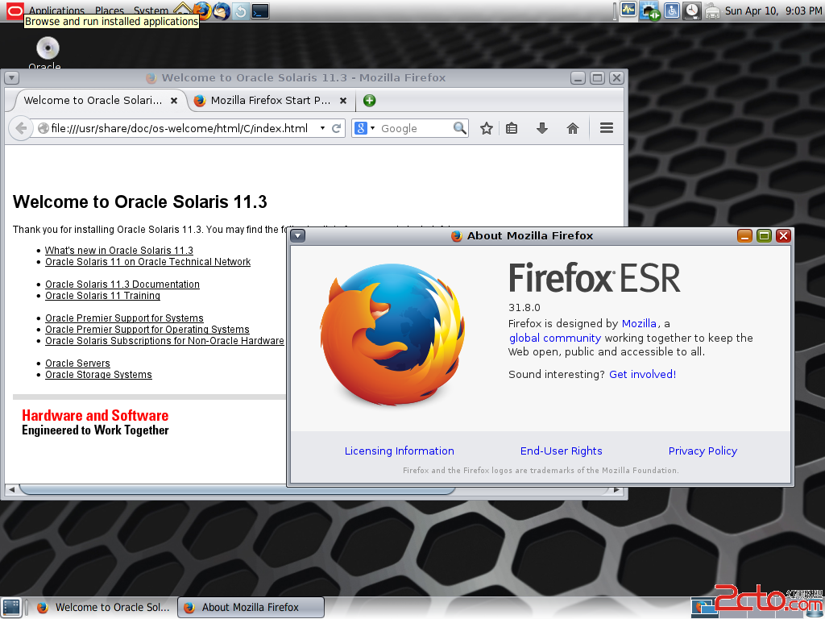
Task: Click the power plug icon in panel
Action: tap(712, 10)
